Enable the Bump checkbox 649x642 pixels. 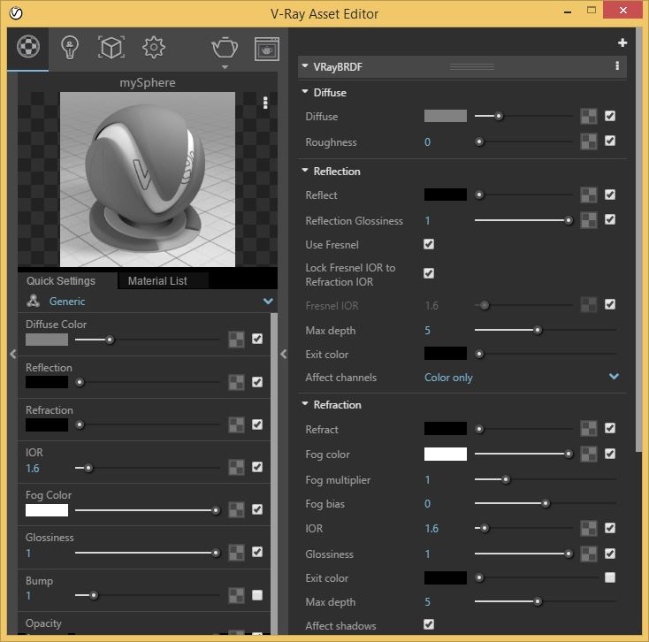tap(257, 595)
